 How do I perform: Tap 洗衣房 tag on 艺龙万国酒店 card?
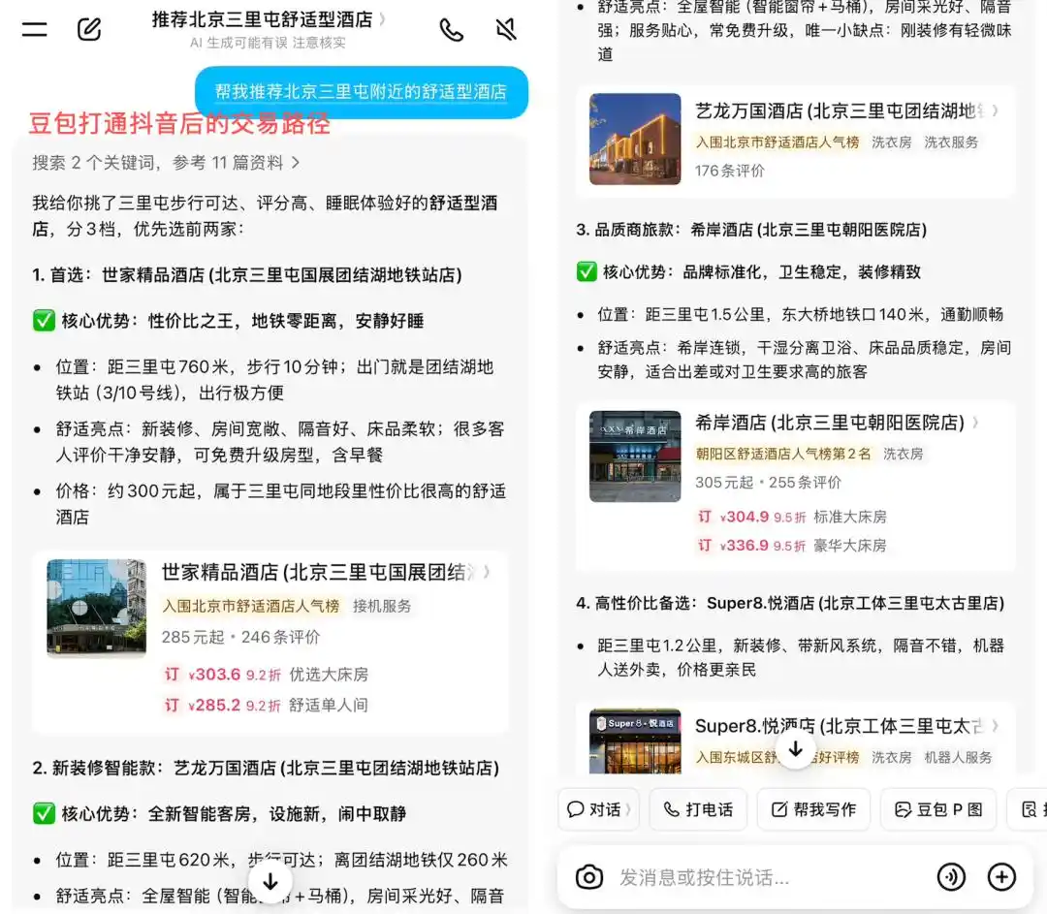pyautogui.click(x=892, y=142)
